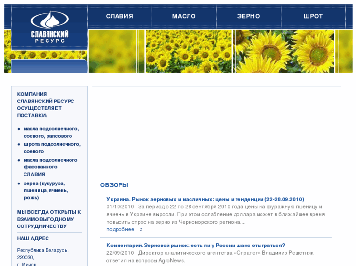Click the ОБЗОРЫ section heading
The height and width of the screenshot is (266, 356).
[114, 185]
